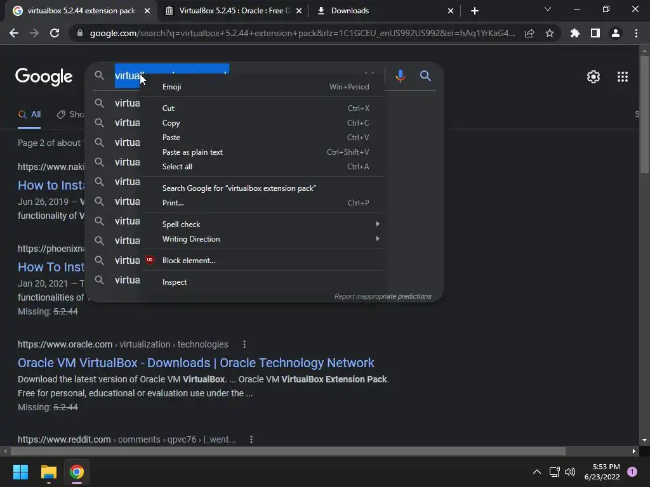Choose Cut from the context menu
The image size is (650, 487).
coord(263,108)
